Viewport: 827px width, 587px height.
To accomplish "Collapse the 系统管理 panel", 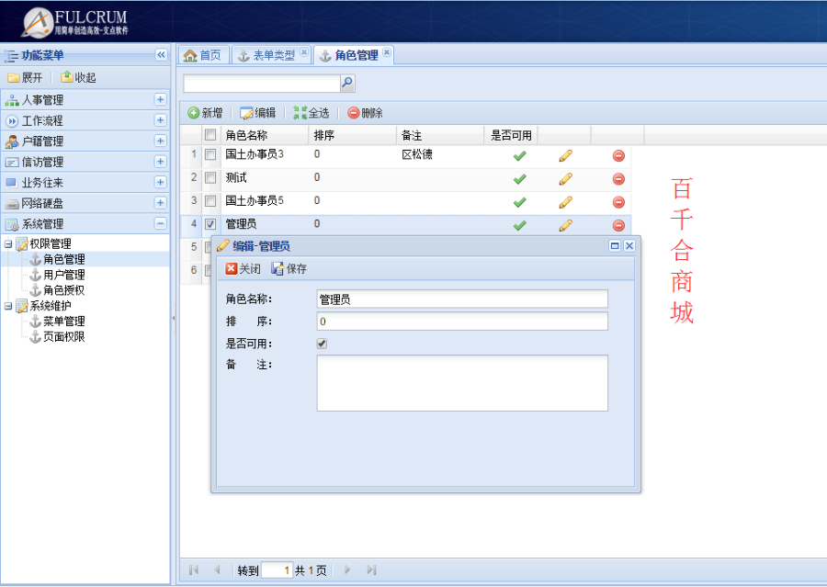I will (x=160, y=223).
